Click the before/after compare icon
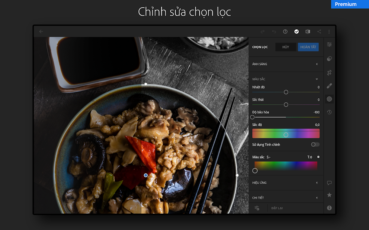Screen dimensions: 369x230 click(308, 32)
